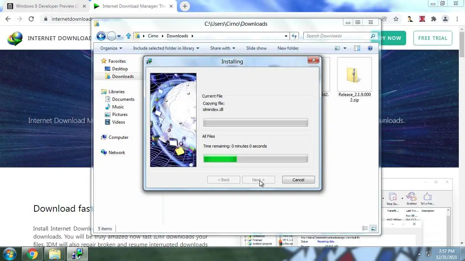Expand breadcrumb arrow after Downloads

coord(193,36)
